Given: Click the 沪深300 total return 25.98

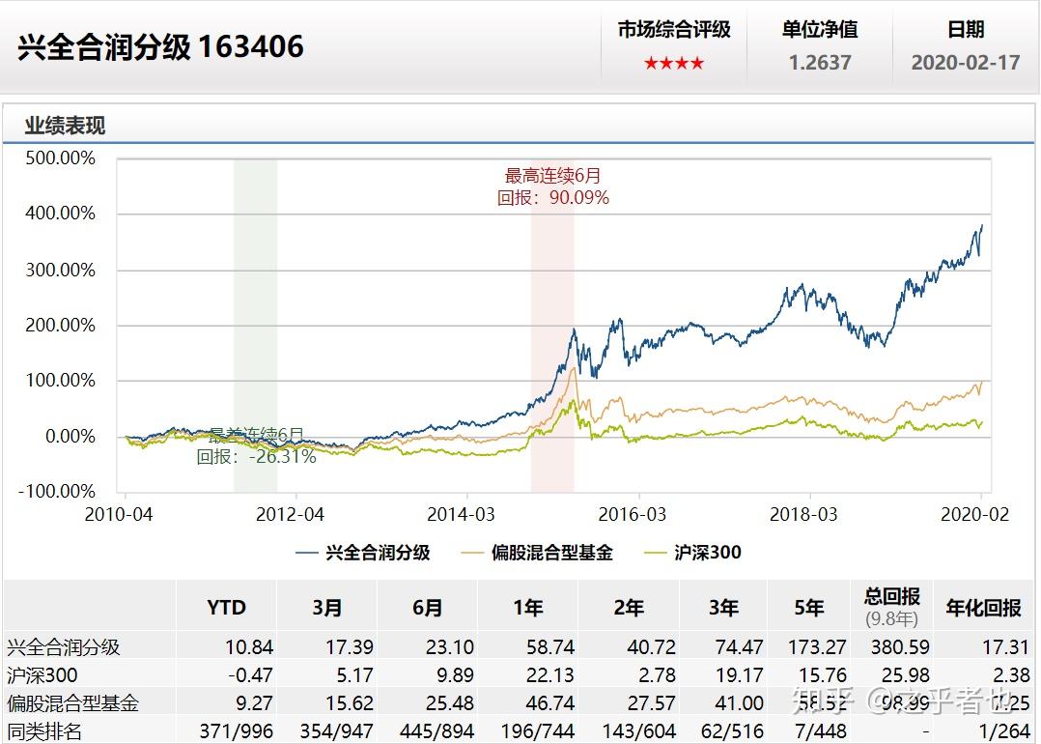Looking at the screenshot, I should coord(906,675).
